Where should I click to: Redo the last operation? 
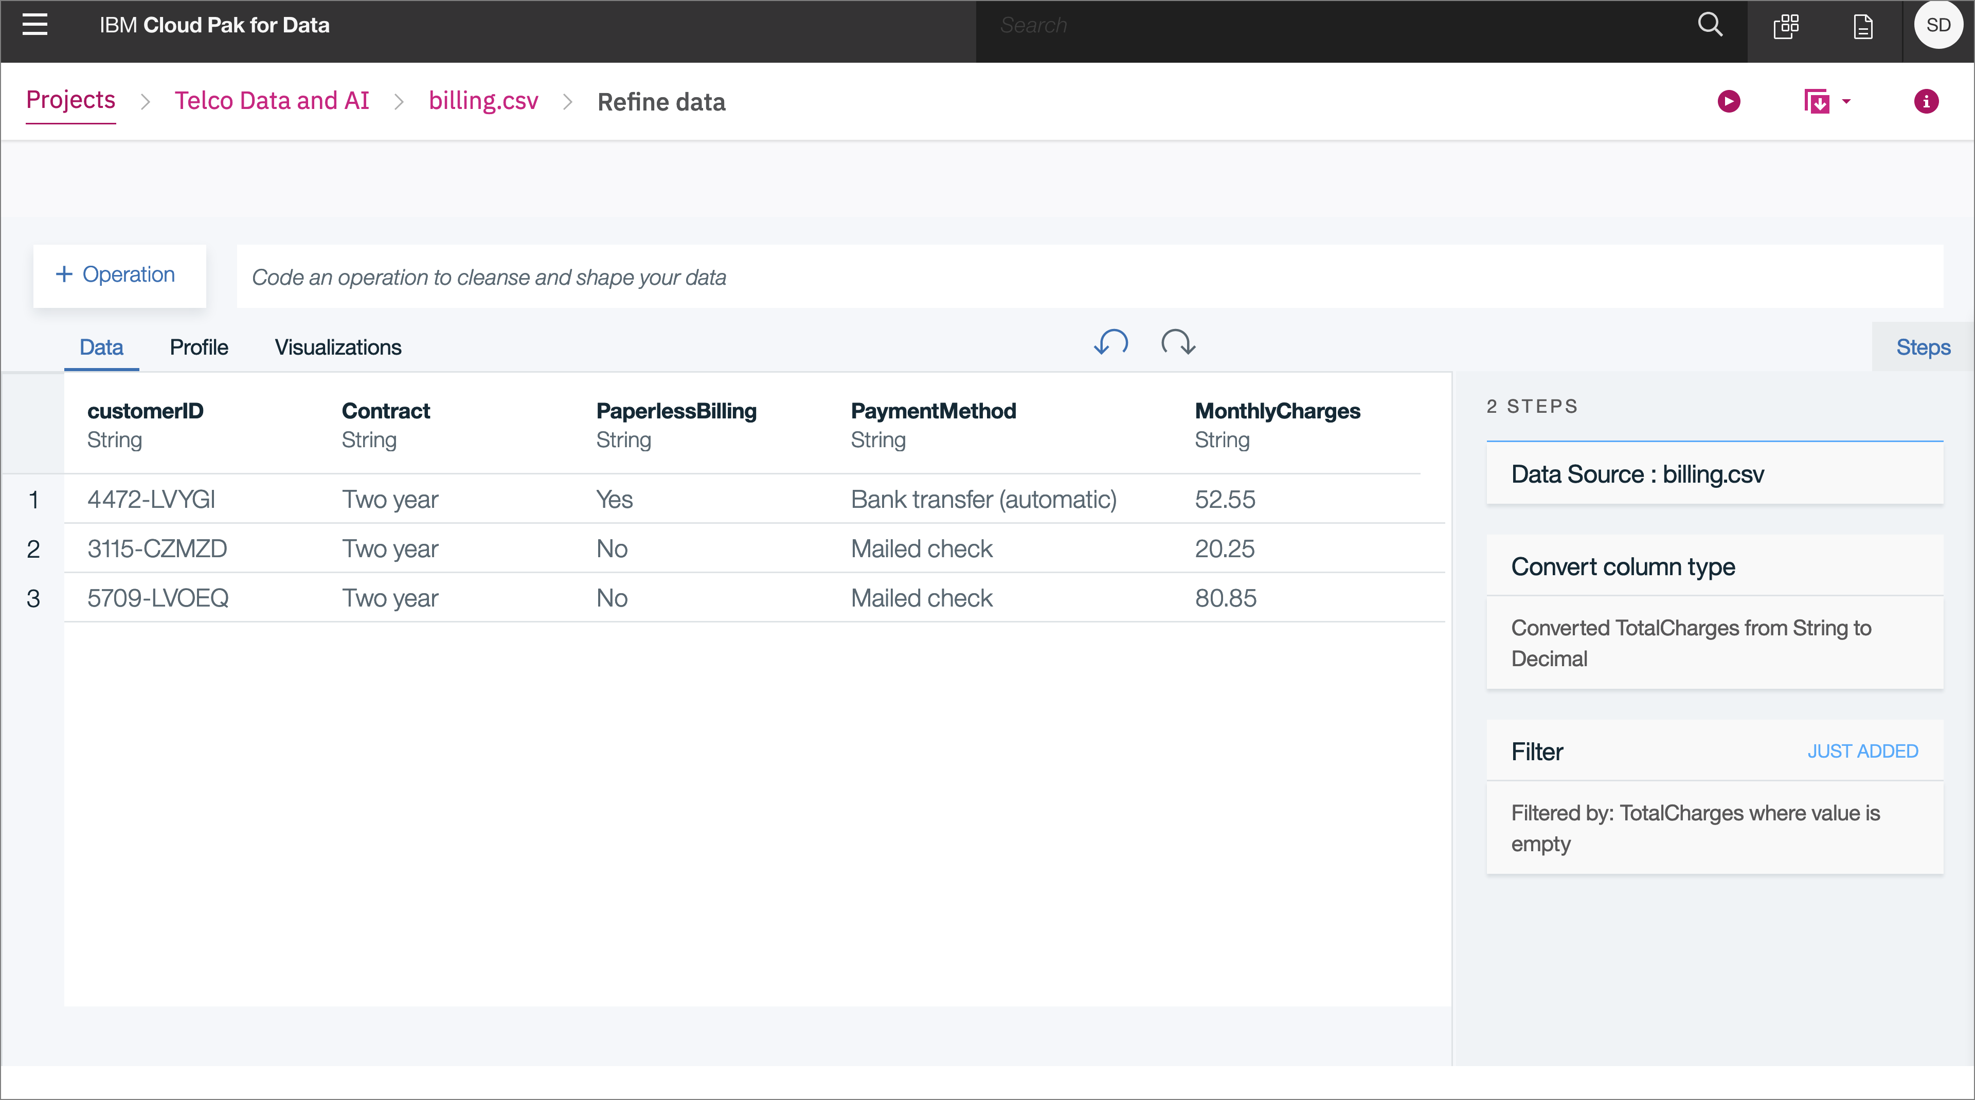(1178, 342)
